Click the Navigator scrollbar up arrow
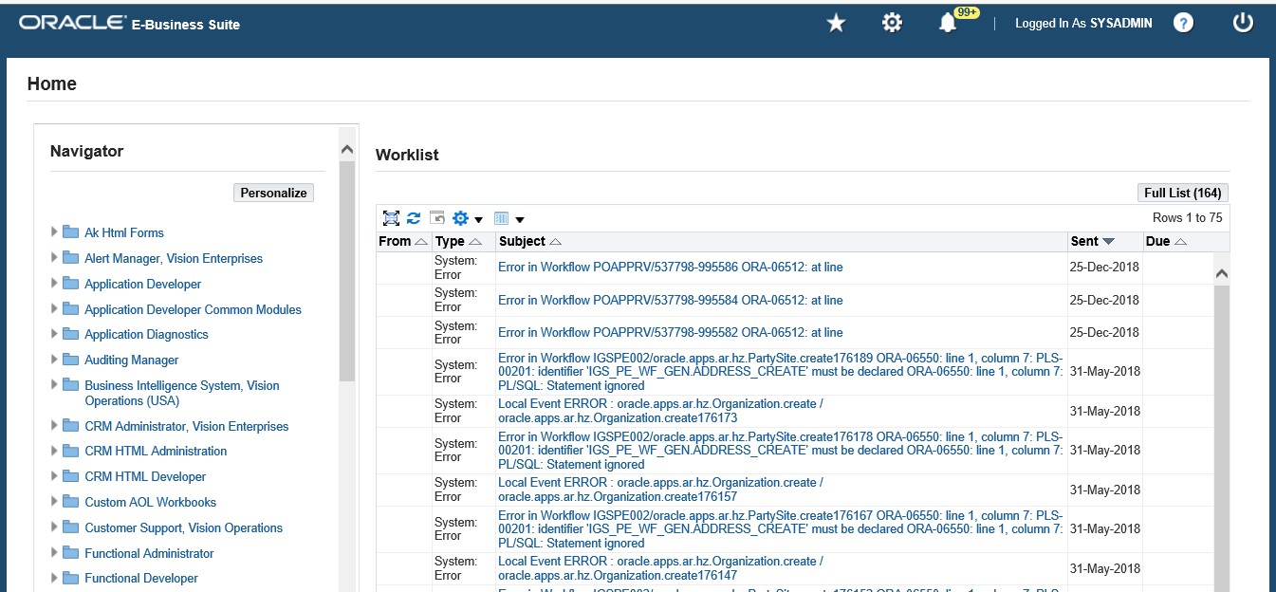The image size is (1276, 592). (346, 150)
